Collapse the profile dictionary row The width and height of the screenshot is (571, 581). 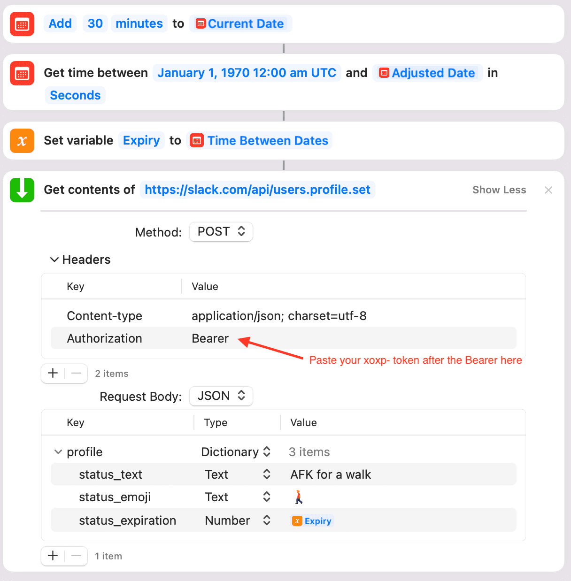(58, 452)
